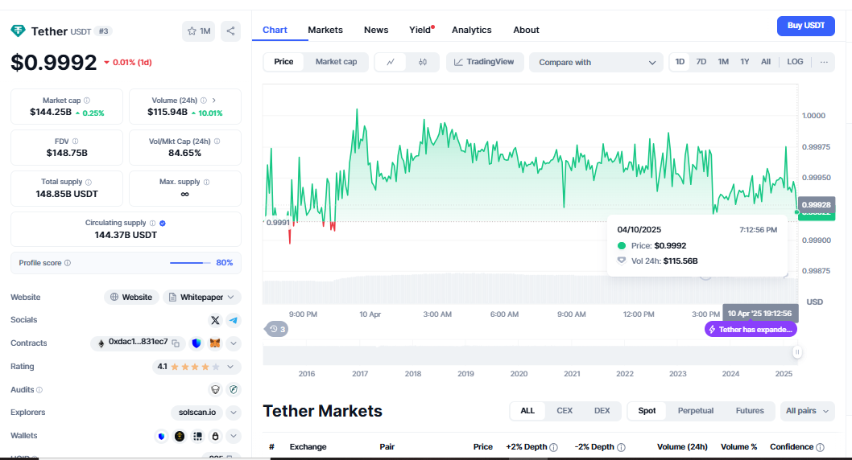Click 2020 on timeline navigator
Viewport: 852px width, 460px height.
click(x=519, y=374)
